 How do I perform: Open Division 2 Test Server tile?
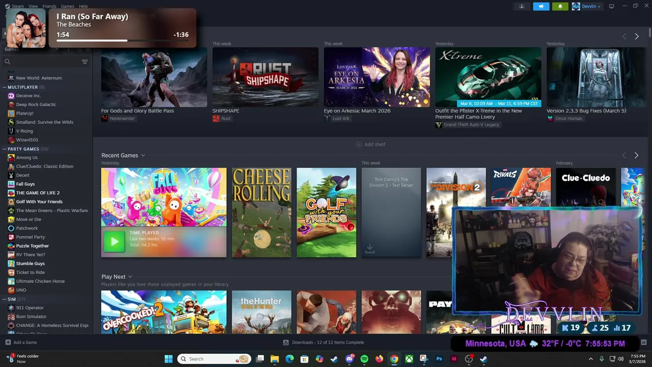(x=391, y=213)
